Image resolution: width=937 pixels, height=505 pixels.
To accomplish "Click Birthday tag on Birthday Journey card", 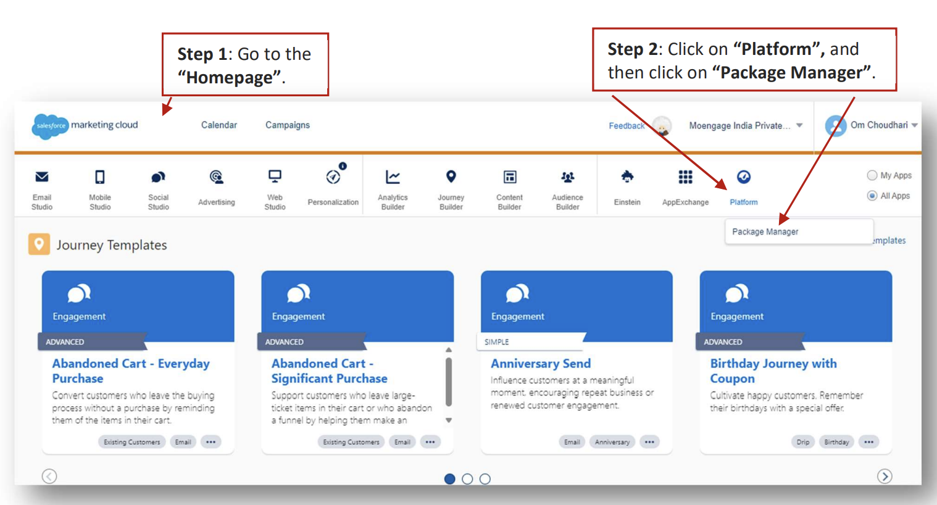I will pyautogui.click(x=836, y=442).
